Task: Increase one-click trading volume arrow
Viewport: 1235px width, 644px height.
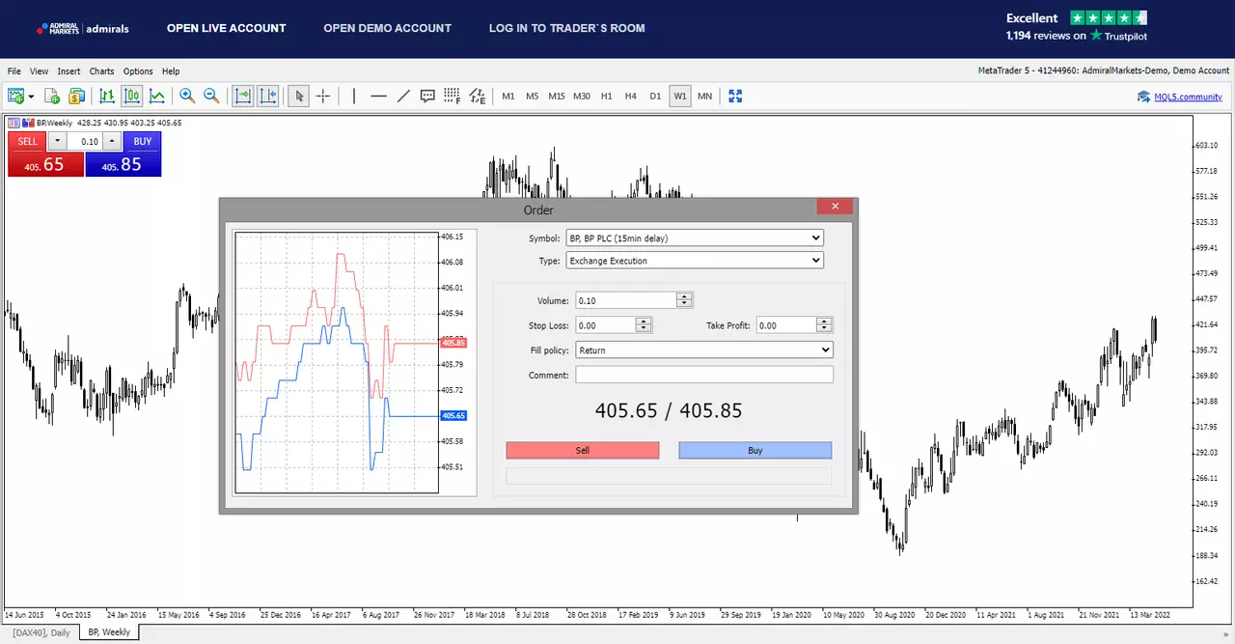Action: click(x=112, y=142)
